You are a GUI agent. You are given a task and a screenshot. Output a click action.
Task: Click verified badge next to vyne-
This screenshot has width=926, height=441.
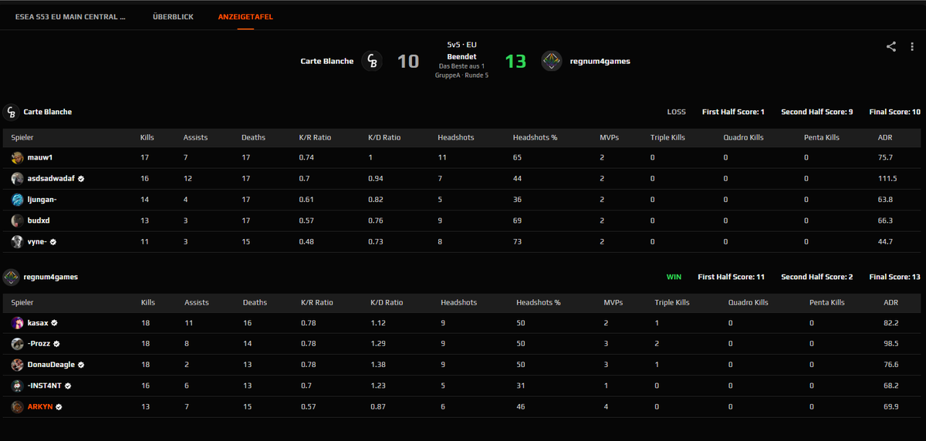[54, 241]
